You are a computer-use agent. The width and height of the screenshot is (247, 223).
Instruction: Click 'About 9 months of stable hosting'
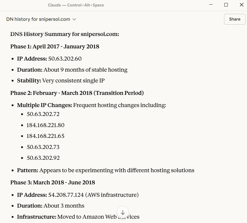coord(85,70)
